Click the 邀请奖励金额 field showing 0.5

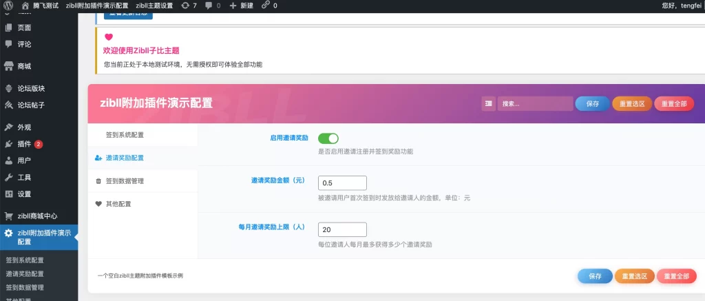pyautogui.click(x=342, y=183)
